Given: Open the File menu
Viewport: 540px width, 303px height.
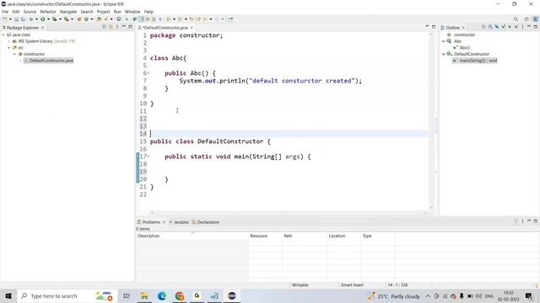Looking at the screenshot, I should [5, 12].
